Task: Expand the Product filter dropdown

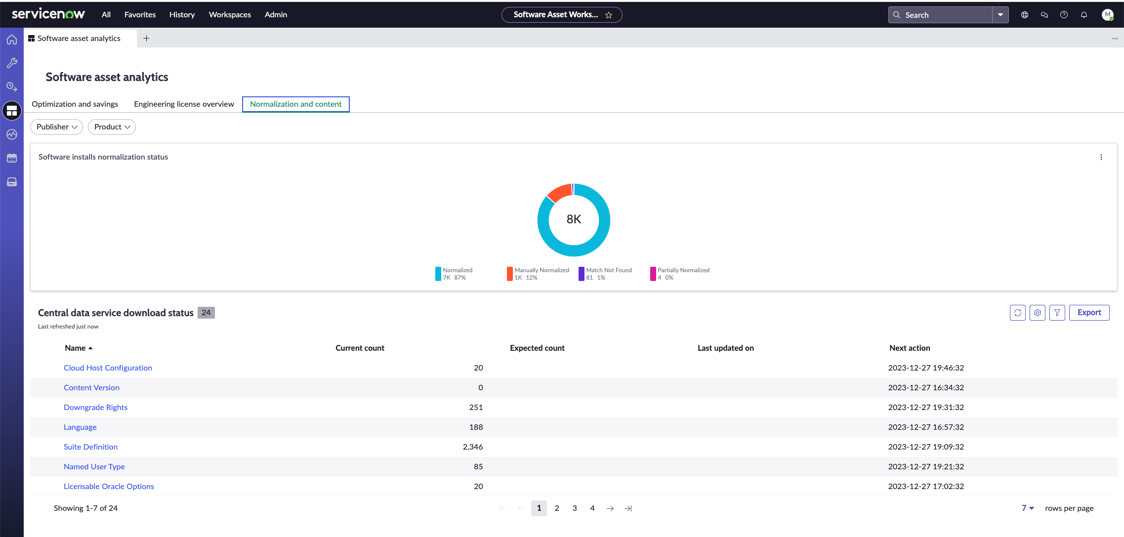Action: click(112, 127)
